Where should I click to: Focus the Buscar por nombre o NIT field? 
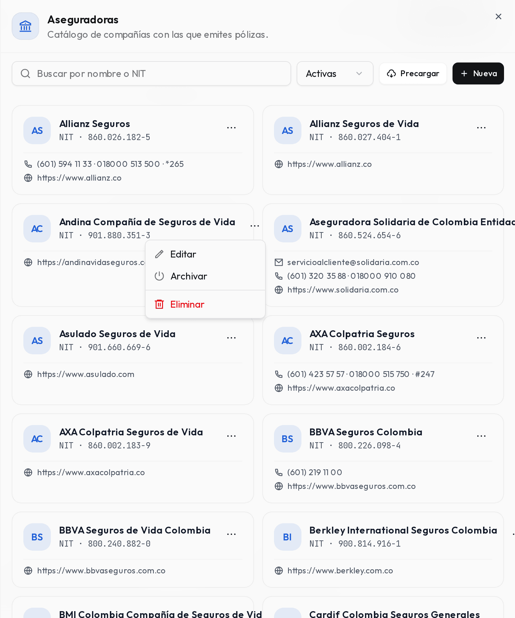[151, 73]
